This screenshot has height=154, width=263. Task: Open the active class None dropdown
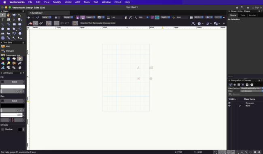[x=47, y=17]
